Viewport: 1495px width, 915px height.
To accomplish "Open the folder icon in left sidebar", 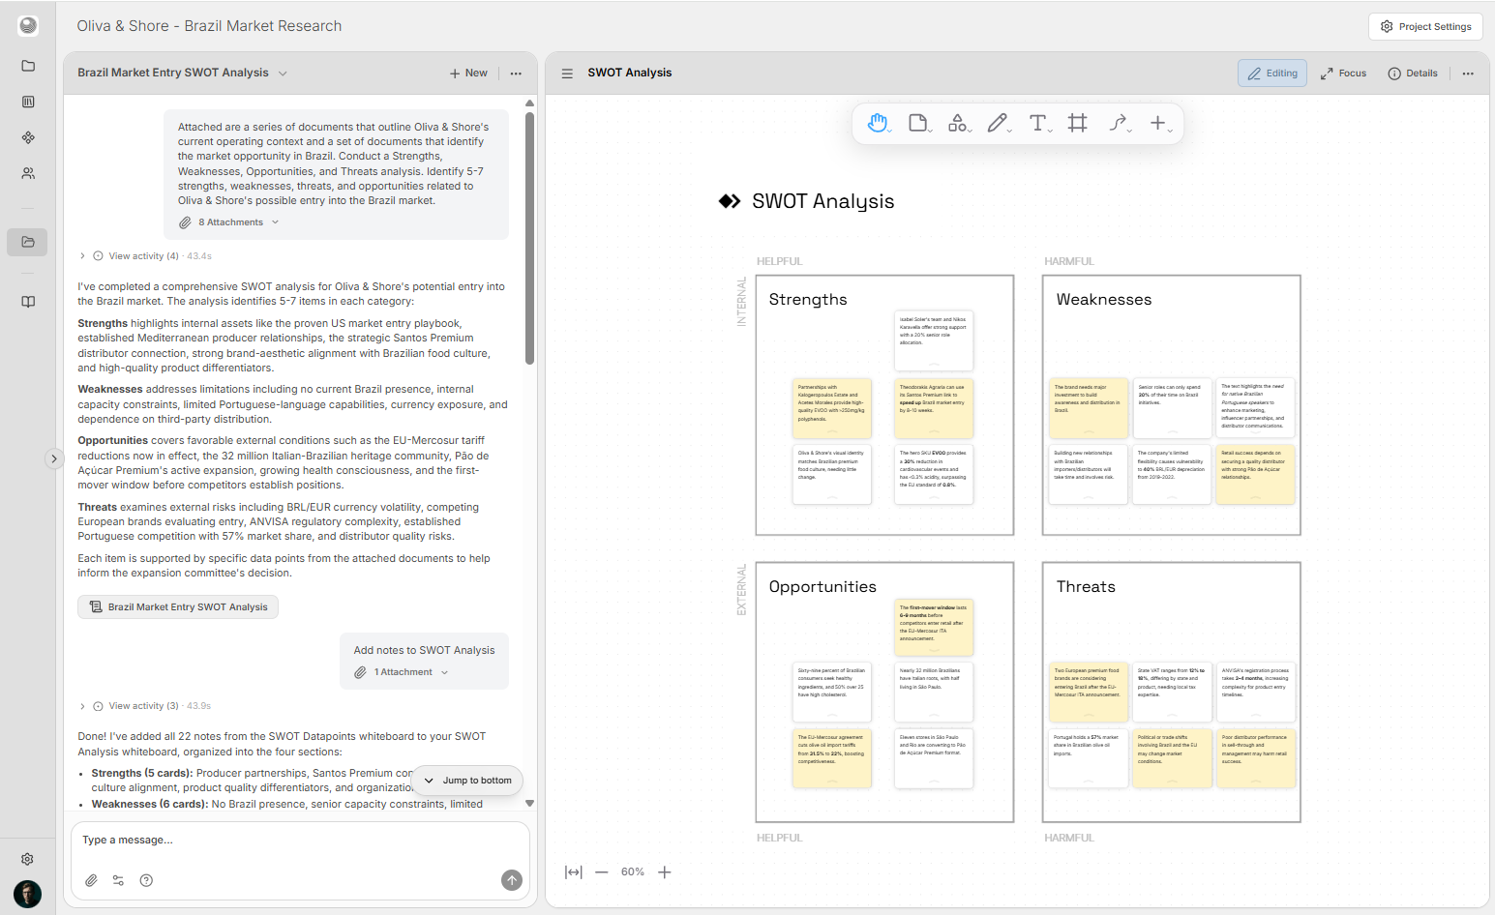I will pos(28,66).
